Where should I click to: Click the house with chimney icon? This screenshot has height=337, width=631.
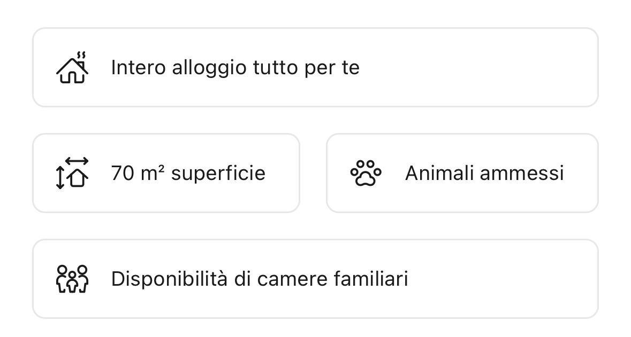[x=72, y=68]
